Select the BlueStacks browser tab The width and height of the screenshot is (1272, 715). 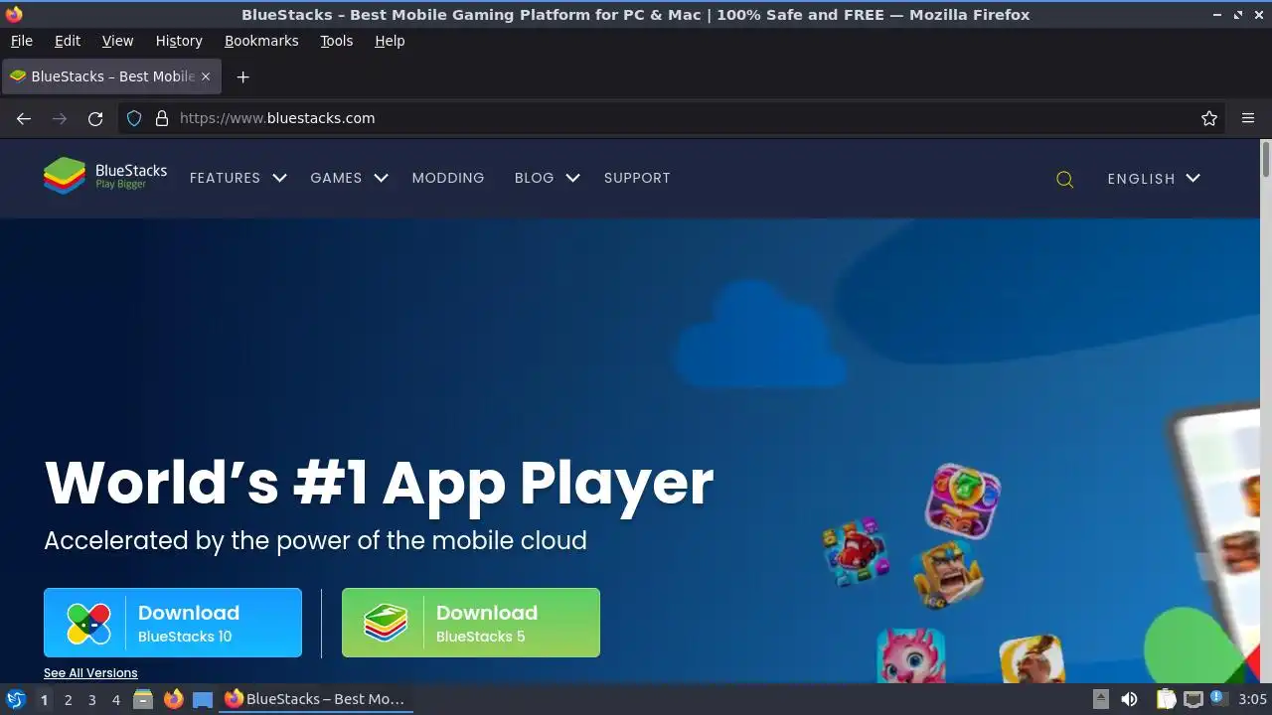point(111,76)
